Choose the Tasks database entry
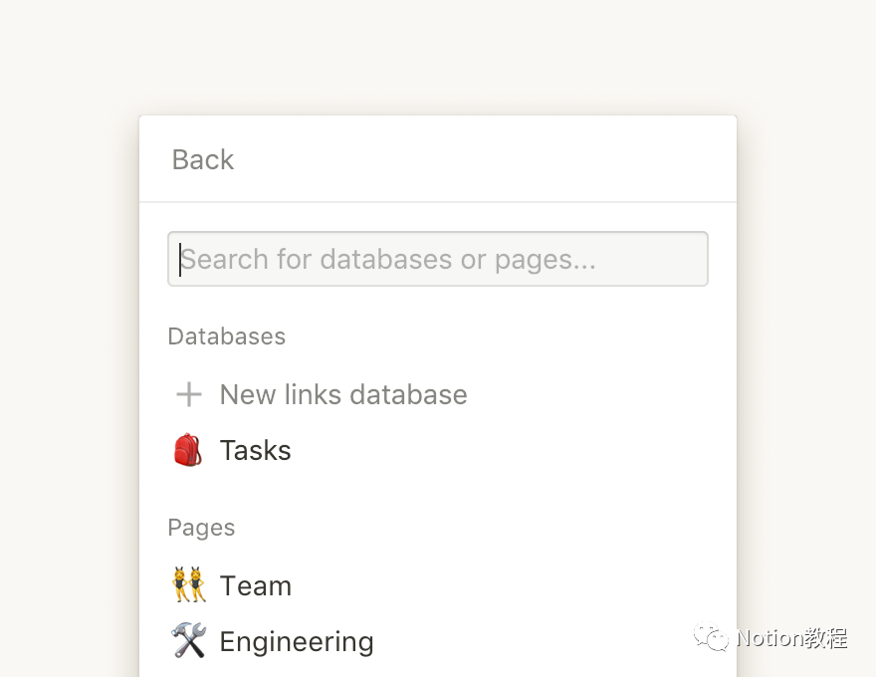Image resolution: width=876 pixels, height=677 pixels. (x=256, y=450)
